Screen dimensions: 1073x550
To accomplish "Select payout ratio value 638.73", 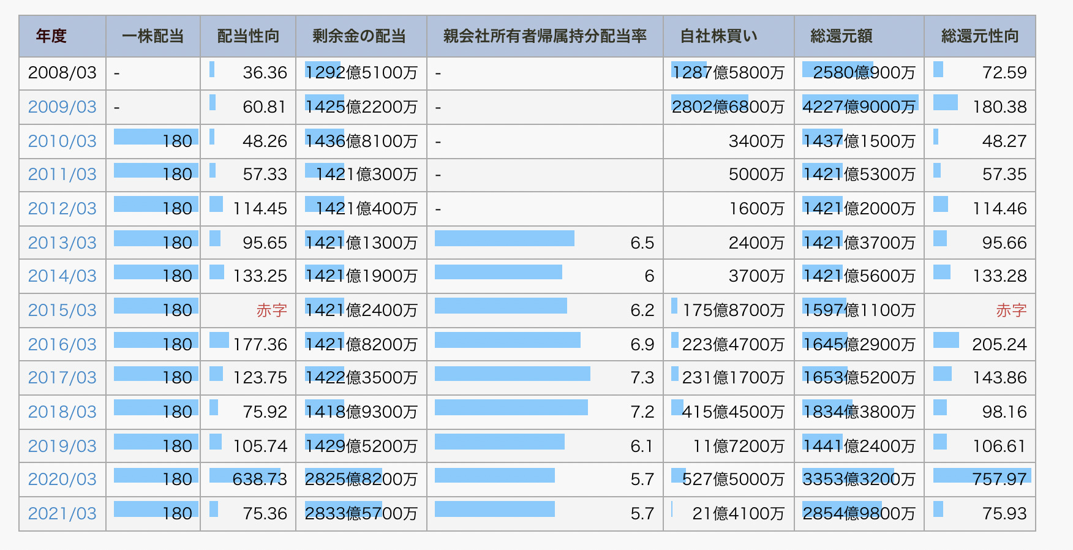I will [x=260, y=480].
